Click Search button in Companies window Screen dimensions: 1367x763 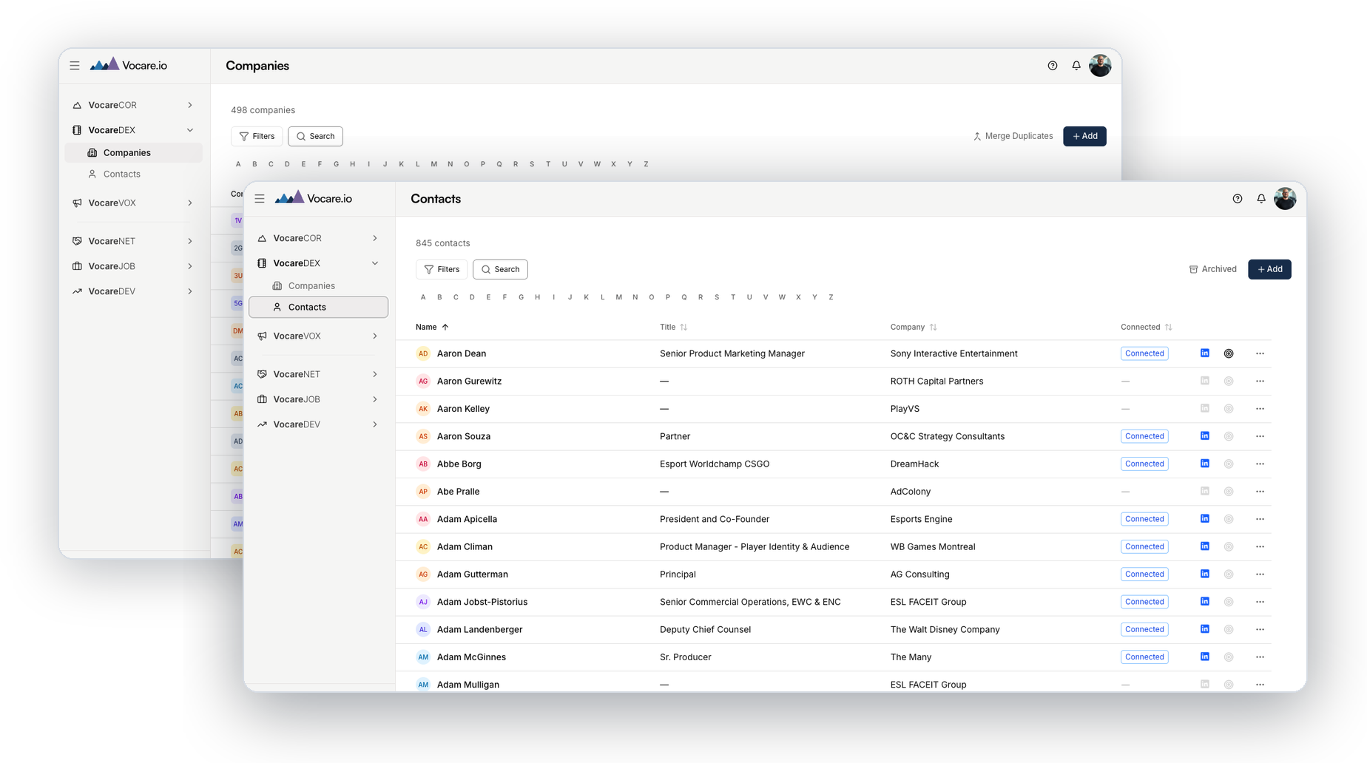click(315, 136)
